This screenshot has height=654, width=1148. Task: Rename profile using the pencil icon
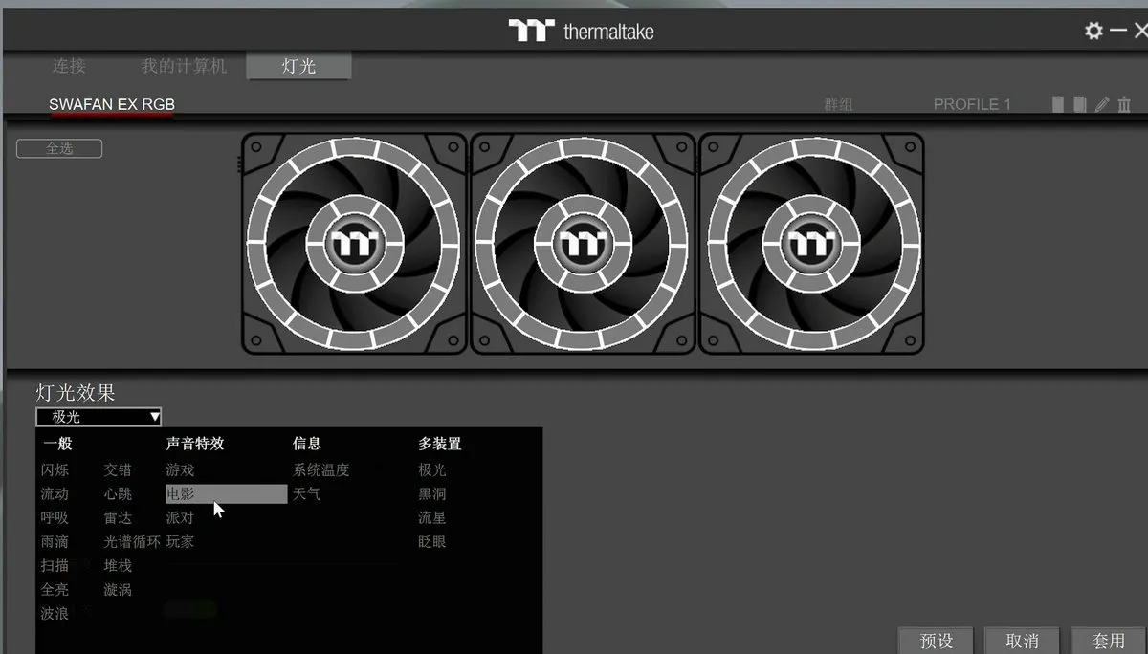point(1103,104)
